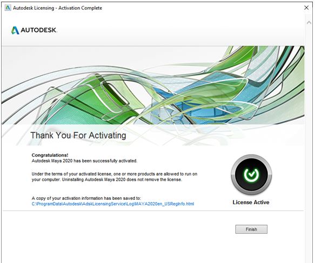The height and width of the screenshot is (263, 315).
Task: Close the Autodesk Licensing window
Action: [x=306, y=8]
